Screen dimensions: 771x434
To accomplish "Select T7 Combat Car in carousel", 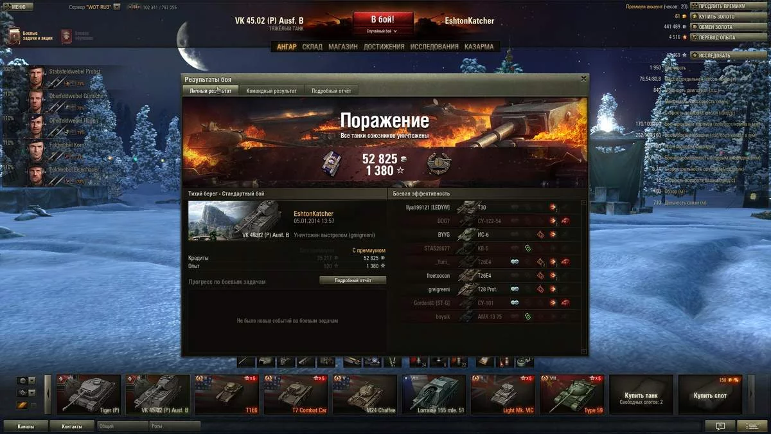I will pos(296,394).
